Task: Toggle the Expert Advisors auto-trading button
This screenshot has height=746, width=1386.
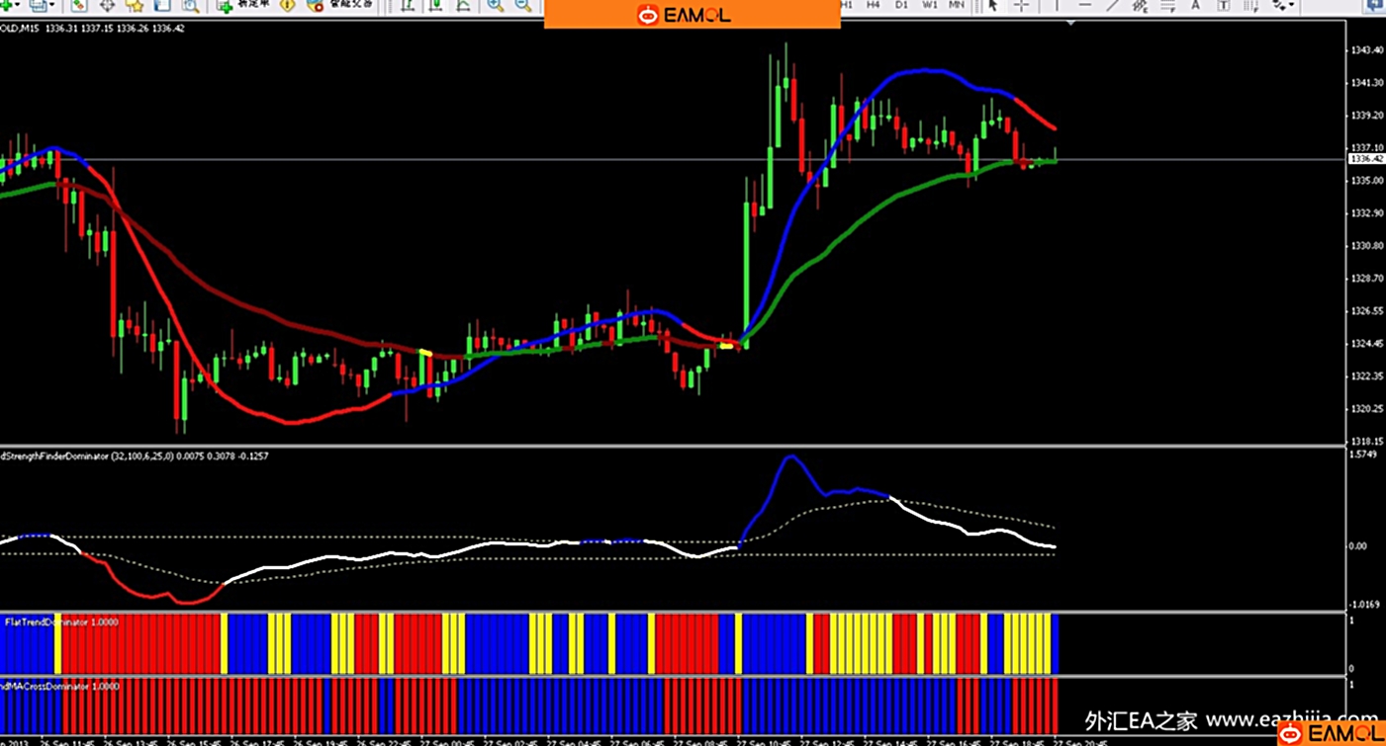Action: pyautogui.click(x=339, y=5)
